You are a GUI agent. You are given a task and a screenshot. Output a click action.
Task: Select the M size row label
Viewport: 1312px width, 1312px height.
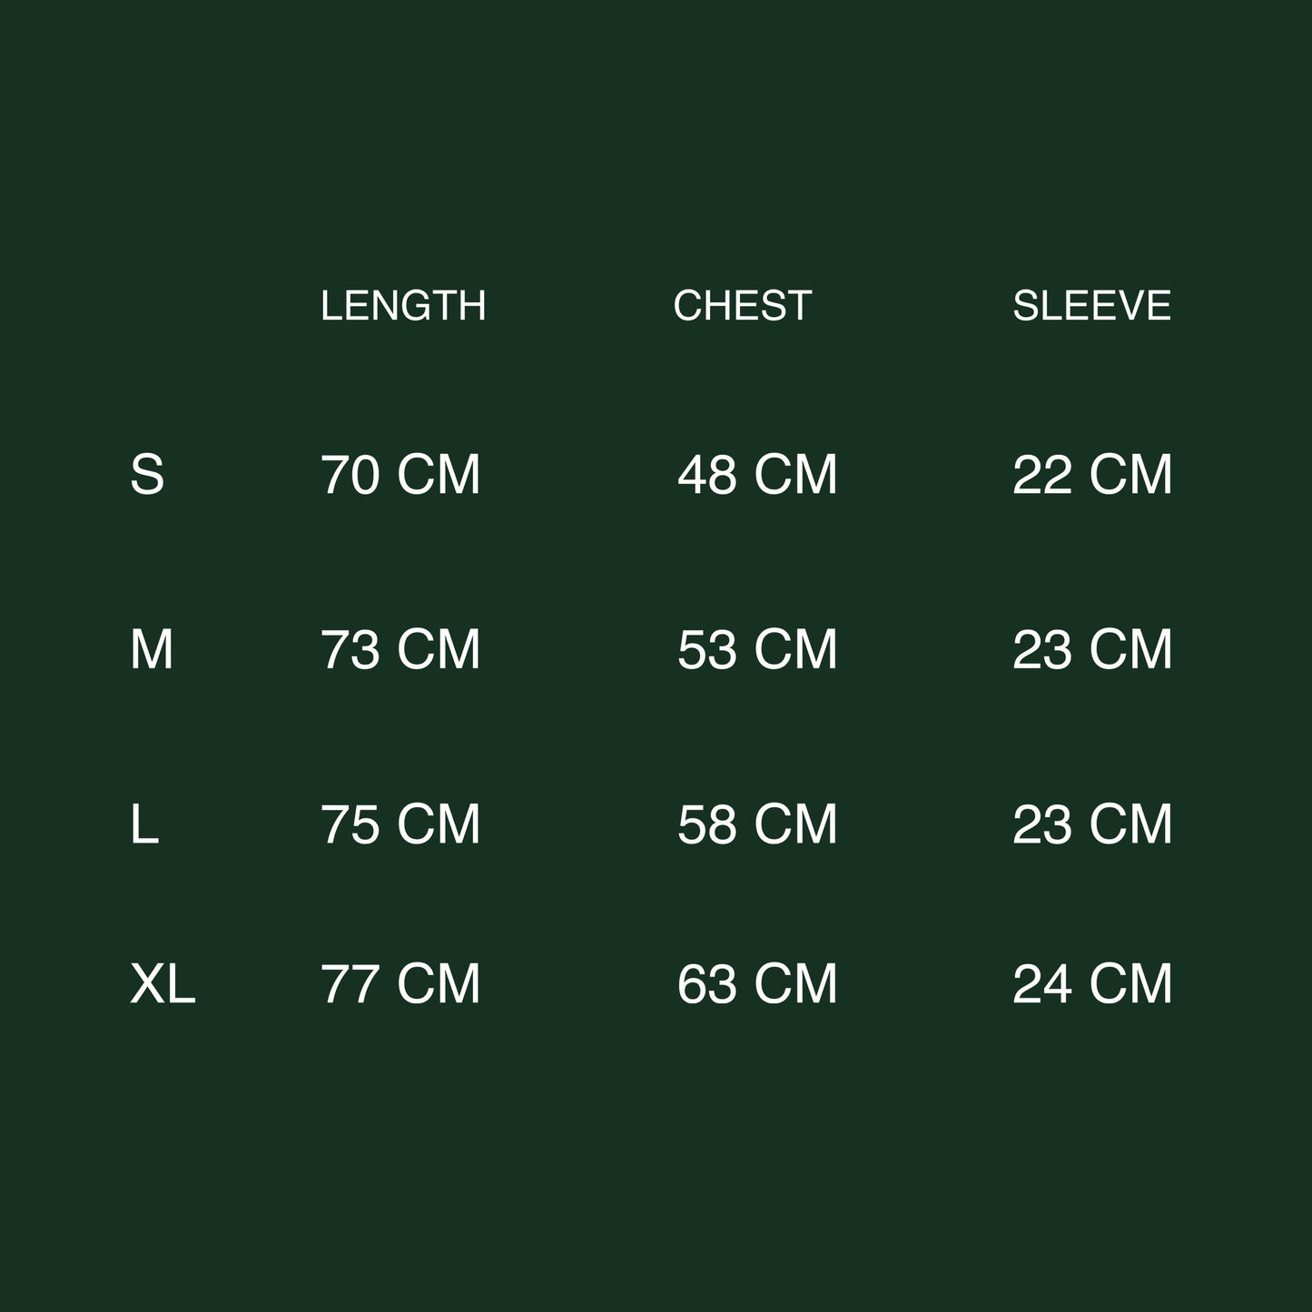pos(152,650)
